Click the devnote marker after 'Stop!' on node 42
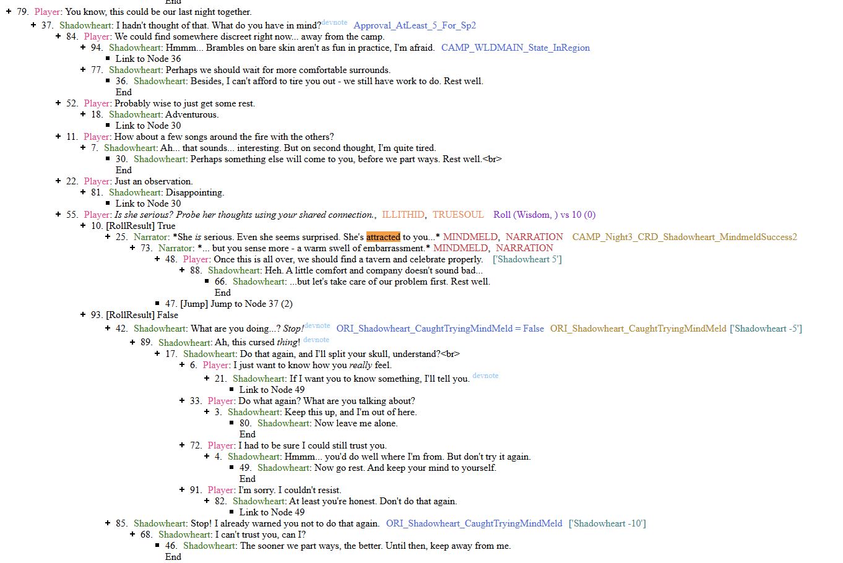843x563 pixels. click(x=318, y=325)
